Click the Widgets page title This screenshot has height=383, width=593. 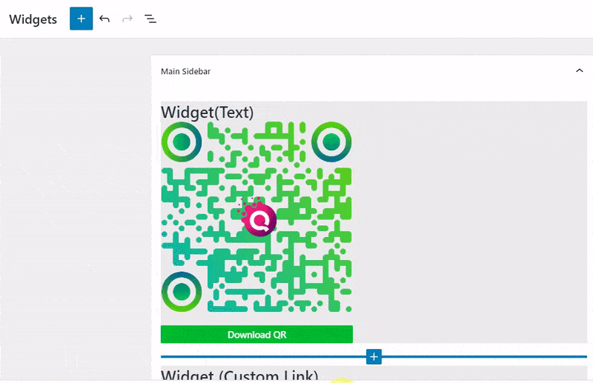click(x=33, y=19)
